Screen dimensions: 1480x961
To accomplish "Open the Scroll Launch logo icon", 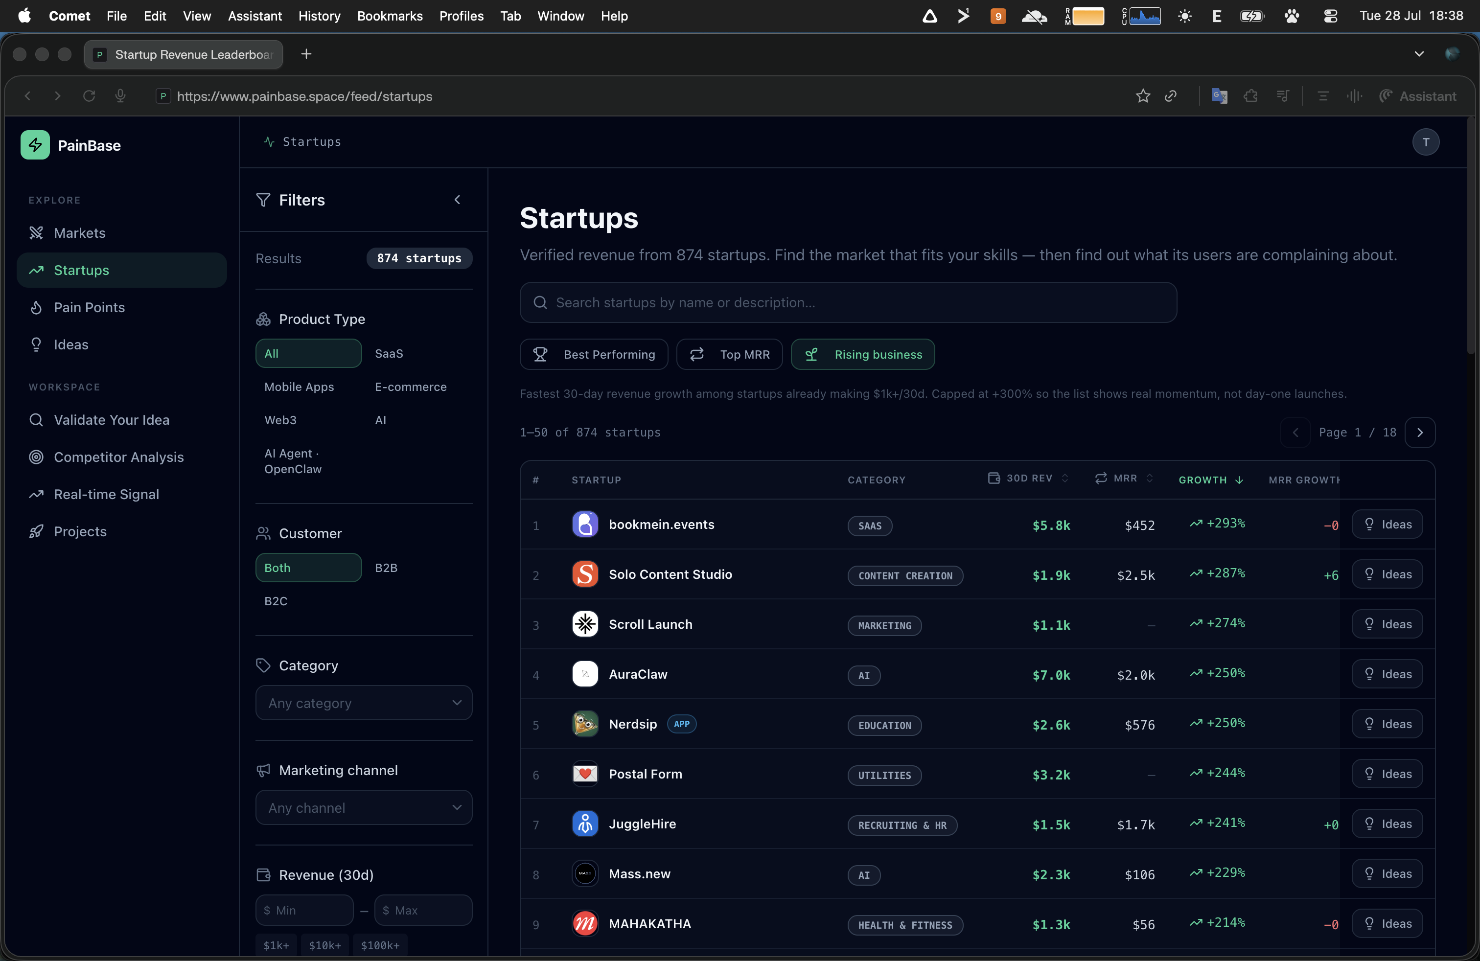I will pos(584,624).
